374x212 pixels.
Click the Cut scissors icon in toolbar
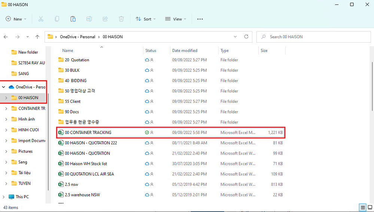41,19
